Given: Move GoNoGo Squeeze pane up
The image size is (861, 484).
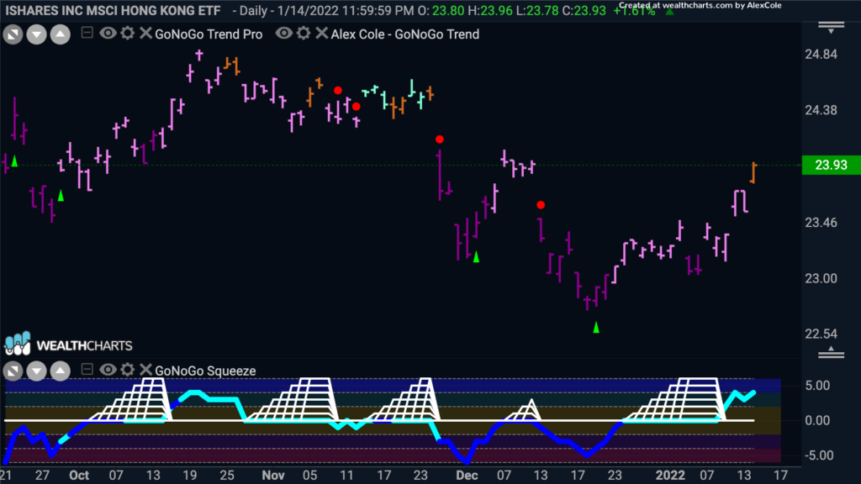Looking at the screenshot, I should tap(61, 371).
